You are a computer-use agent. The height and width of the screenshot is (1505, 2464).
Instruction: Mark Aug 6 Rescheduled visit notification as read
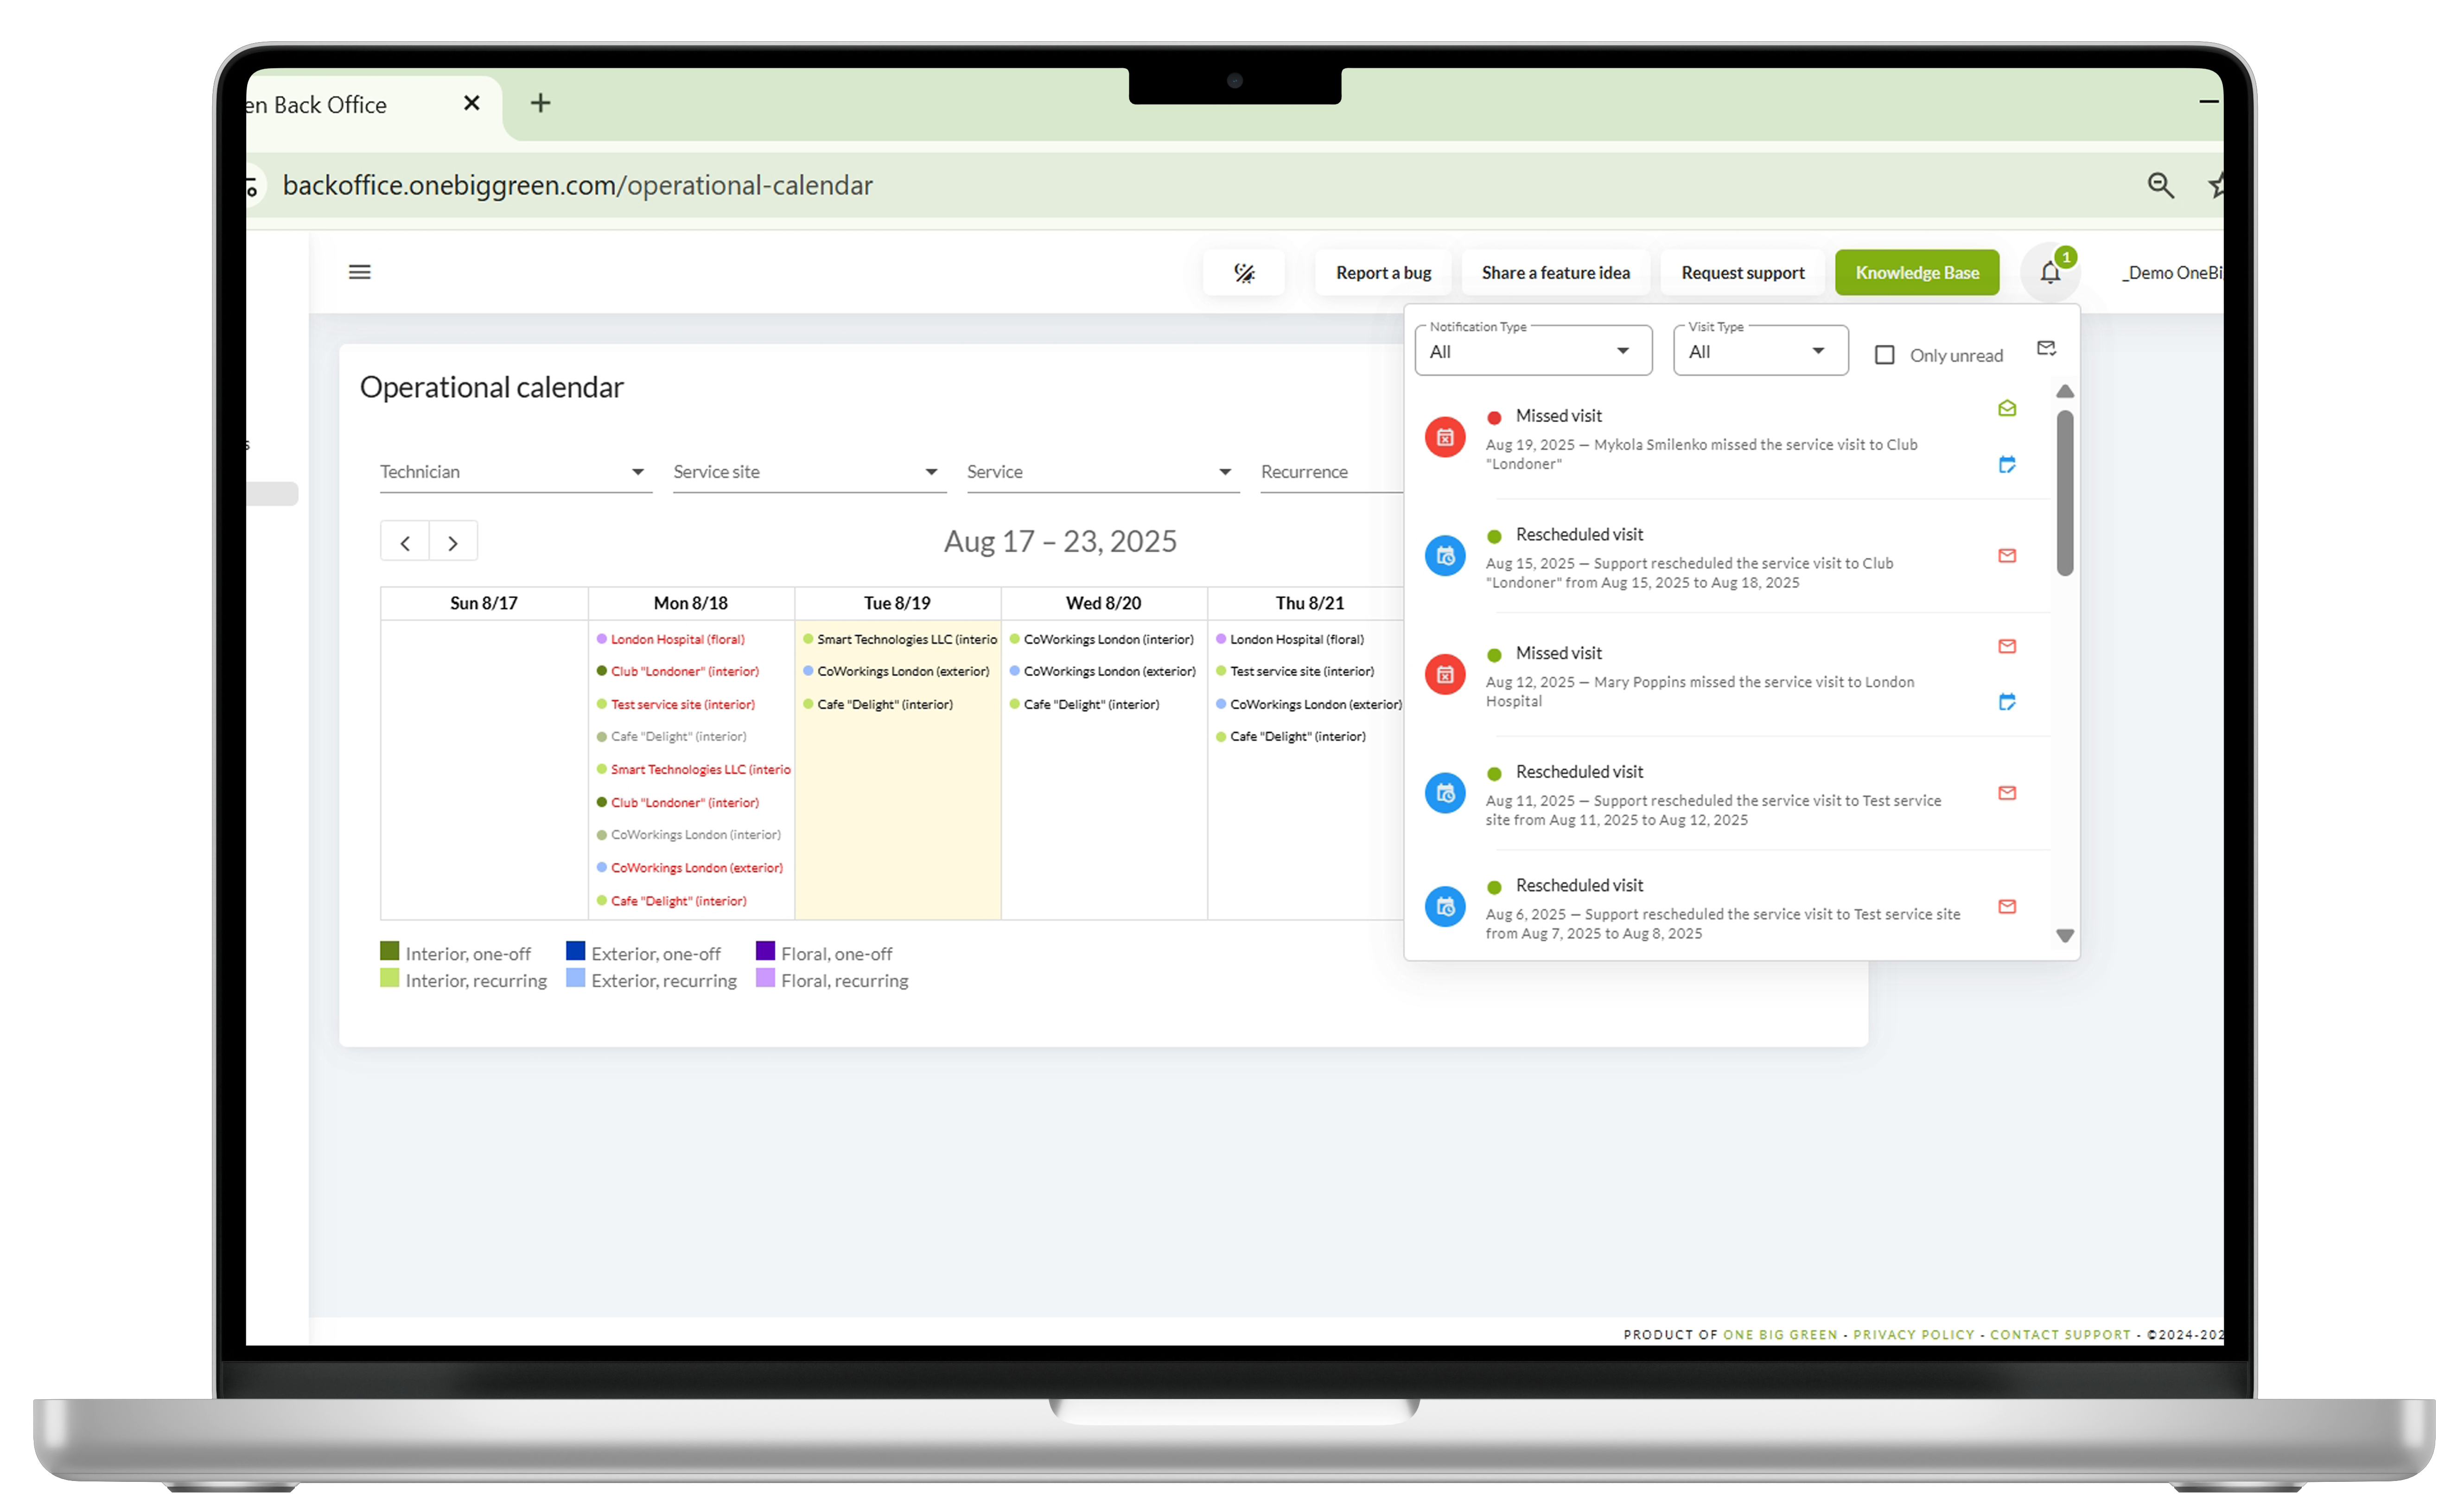[2006, 906]
